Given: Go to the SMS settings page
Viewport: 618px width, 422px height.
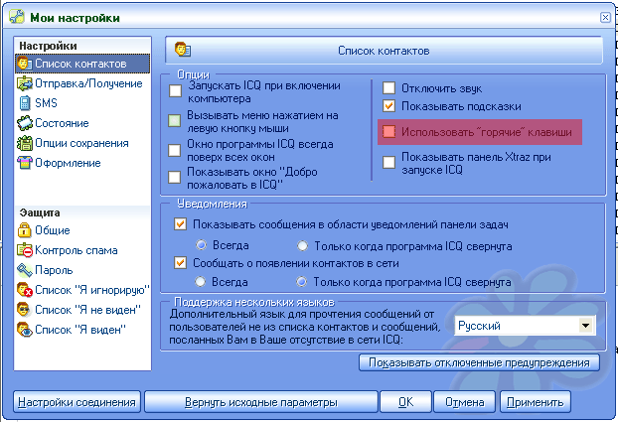Looking at the screenshot, I should pos(38,103).
